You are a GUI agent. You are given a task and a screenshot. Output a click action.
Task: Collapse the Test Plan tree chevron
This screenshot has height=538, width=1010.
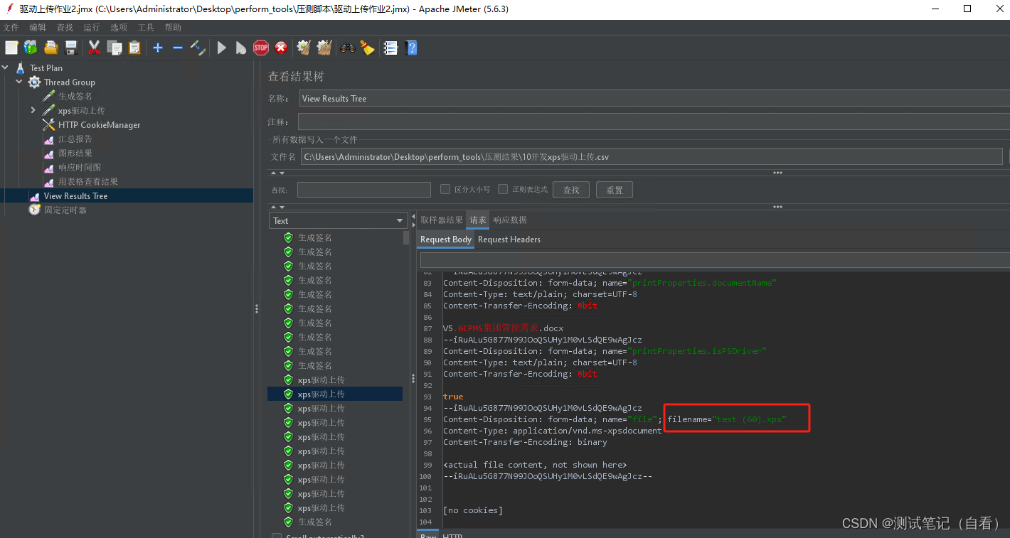pos(6,68)
